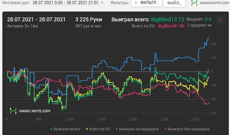The image size is (230, 135).
Task: Add a new filter with ФИЛЬТР button
Action: point(146,3)
